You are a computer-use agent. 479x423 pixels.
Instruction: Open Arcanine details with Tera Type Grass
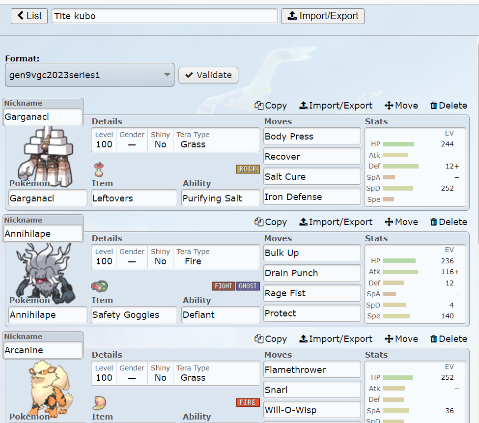click(176, 373)
